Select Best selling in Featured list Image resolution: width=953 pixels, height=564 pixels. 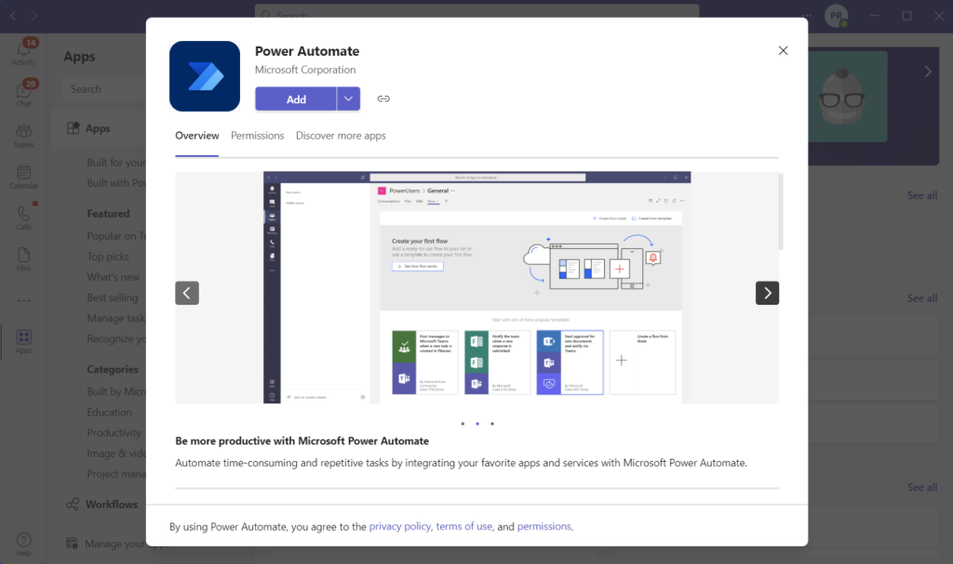pyautogui.click(x=113, y=297)
